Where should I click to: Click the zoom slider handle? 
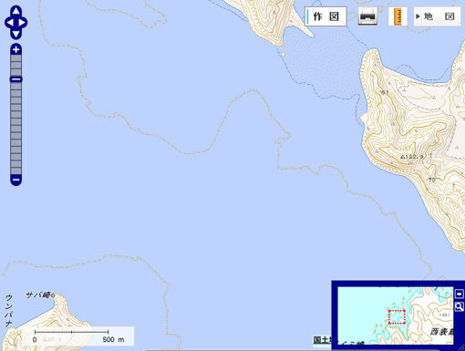coord(15,79)
